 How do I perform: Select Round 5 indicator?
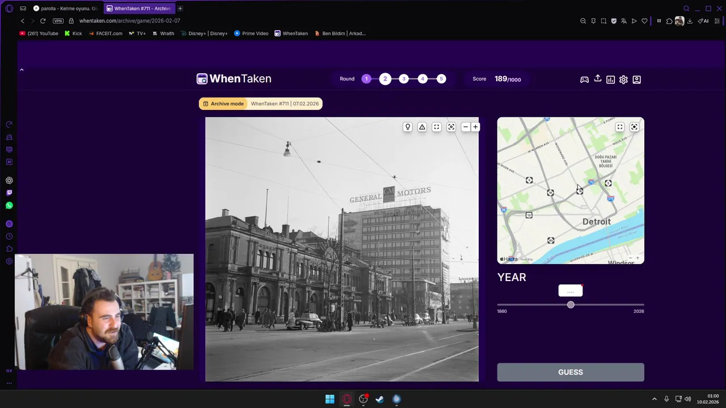441,79
